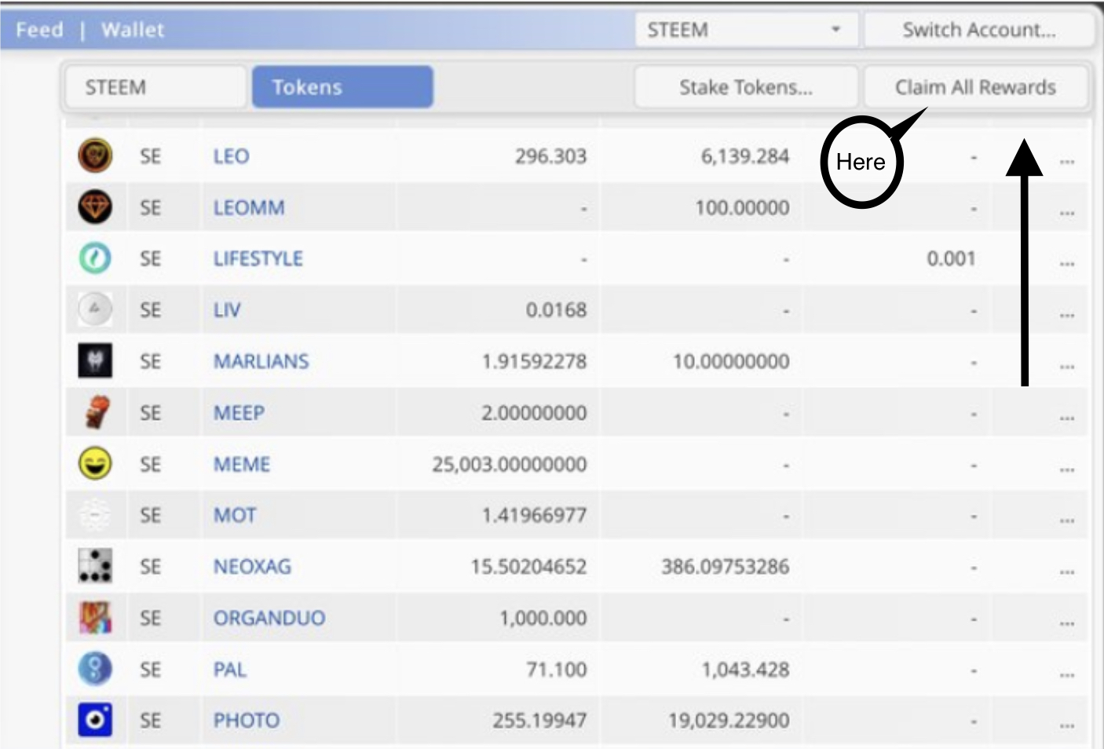1104x749 pixels.
Task: Click the MARLIANS token icon
Action: click(95, 361)
